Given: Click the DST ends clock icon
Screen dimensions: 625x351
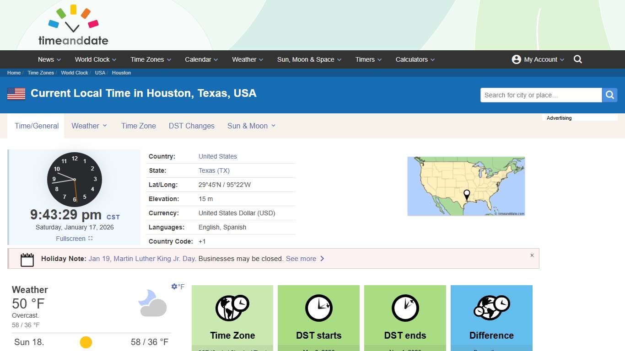Looking at the screenshot, I should point(405,308).
